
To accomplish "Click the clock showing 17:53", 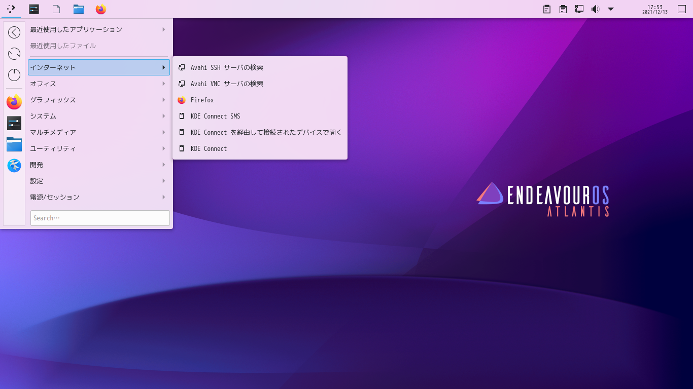I will pyautogui.click(x=655, y=9).
